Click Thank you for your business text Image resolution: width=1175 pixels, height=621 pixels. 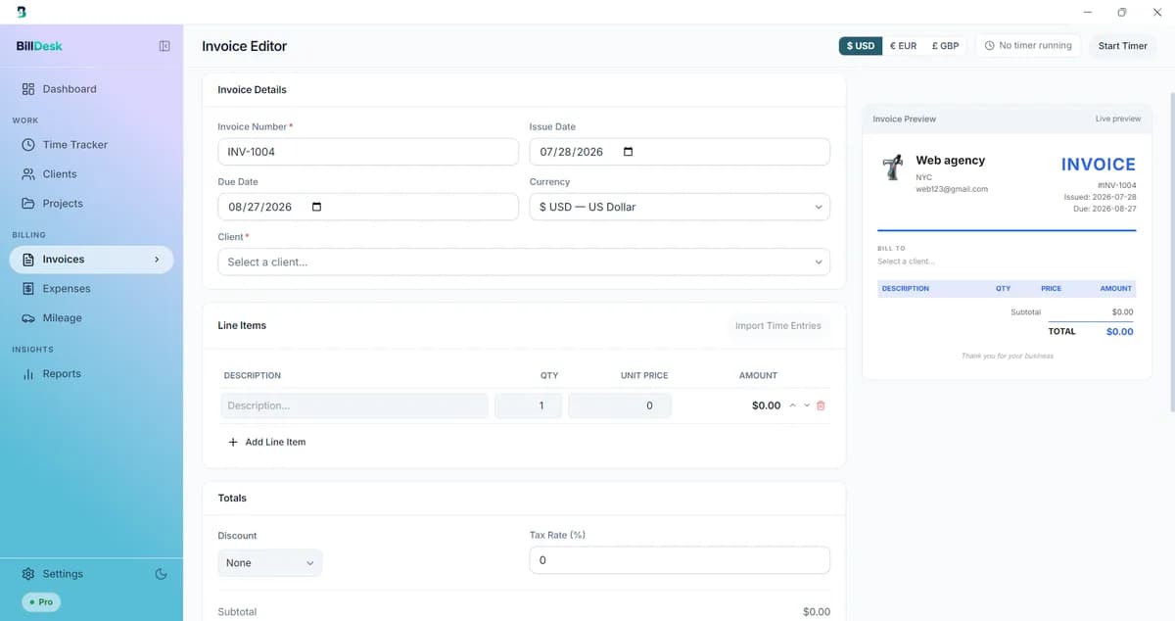(x=1008, y=356)
